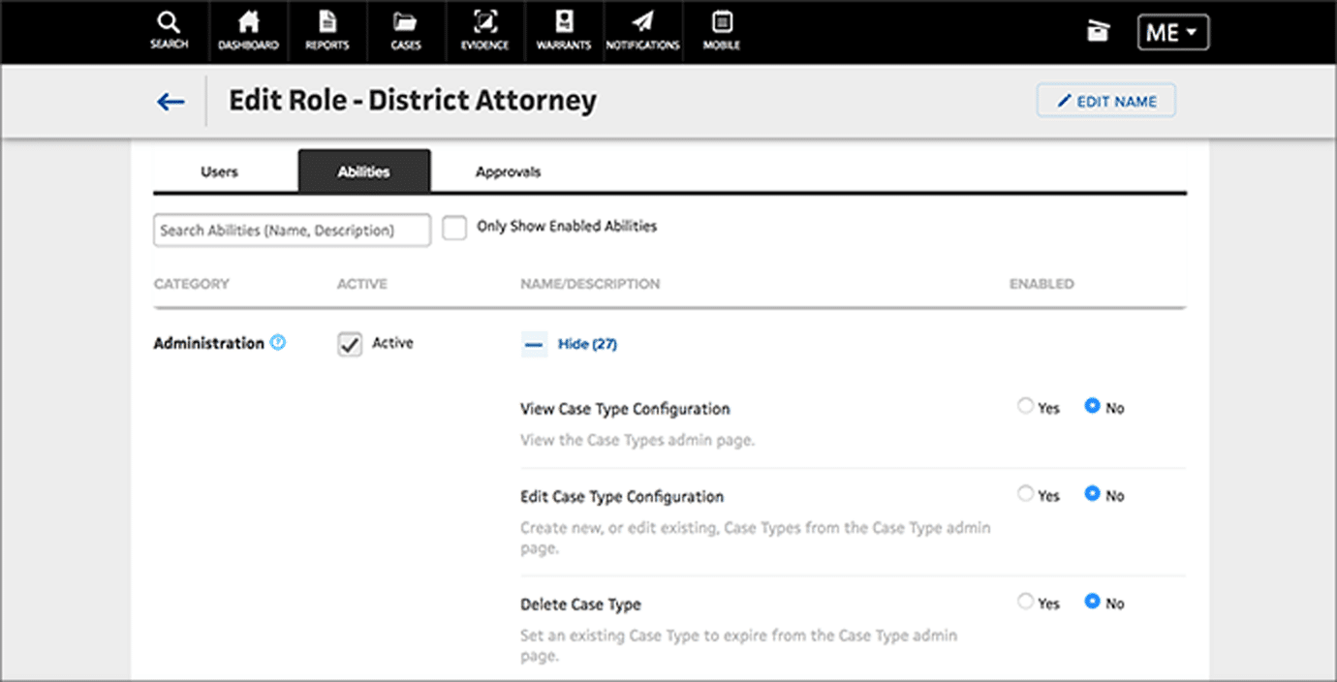Open the Evidence icon
The width and height of the screenshot is (1337, 682).
click(x=484, y=31)
